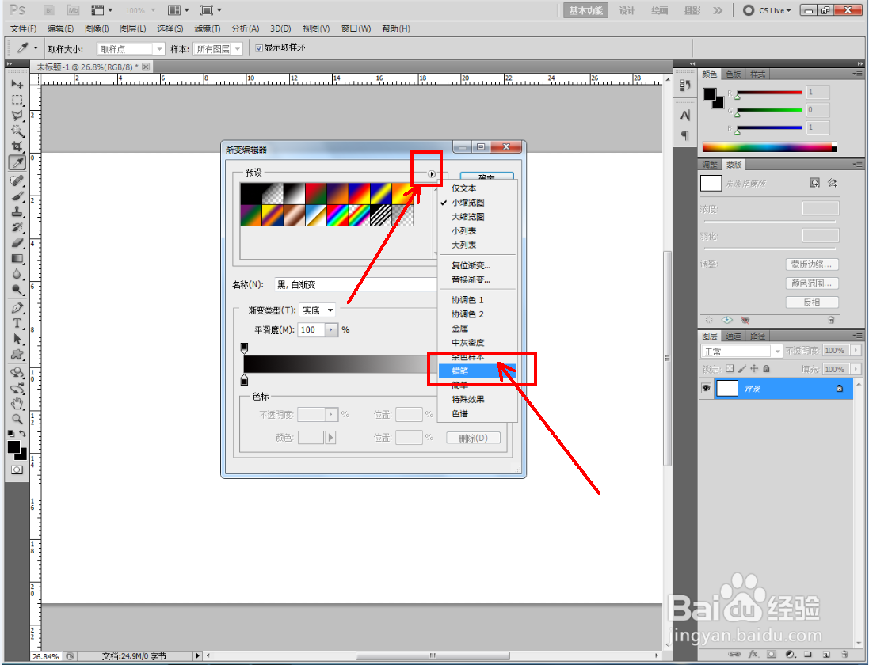Select the History Brush tool

17,227
